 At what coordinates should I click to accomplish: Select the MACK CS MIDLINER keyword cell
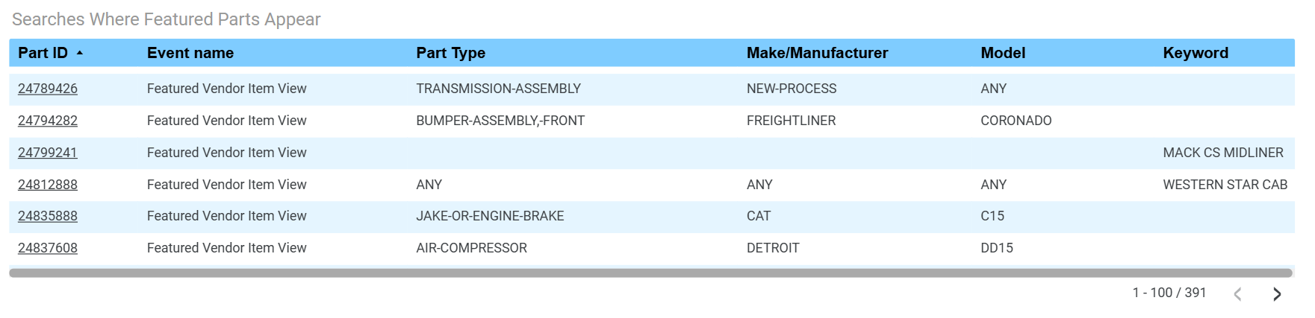coord(1222,153)
